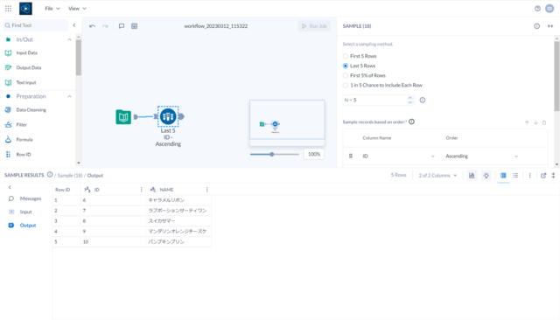Collapse the Preparation tool category

(69, 96)
